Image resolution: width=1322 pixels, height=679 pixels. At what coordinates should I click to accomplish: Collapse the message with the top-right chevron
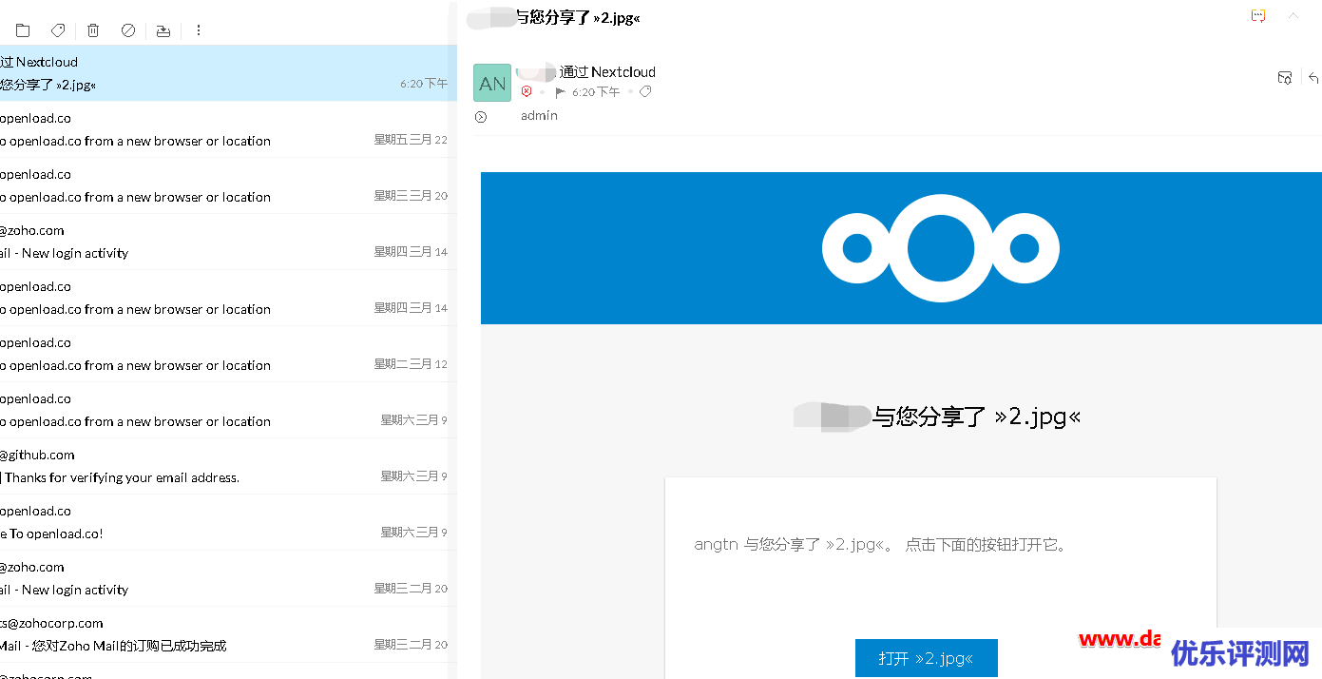[1293, 15]
